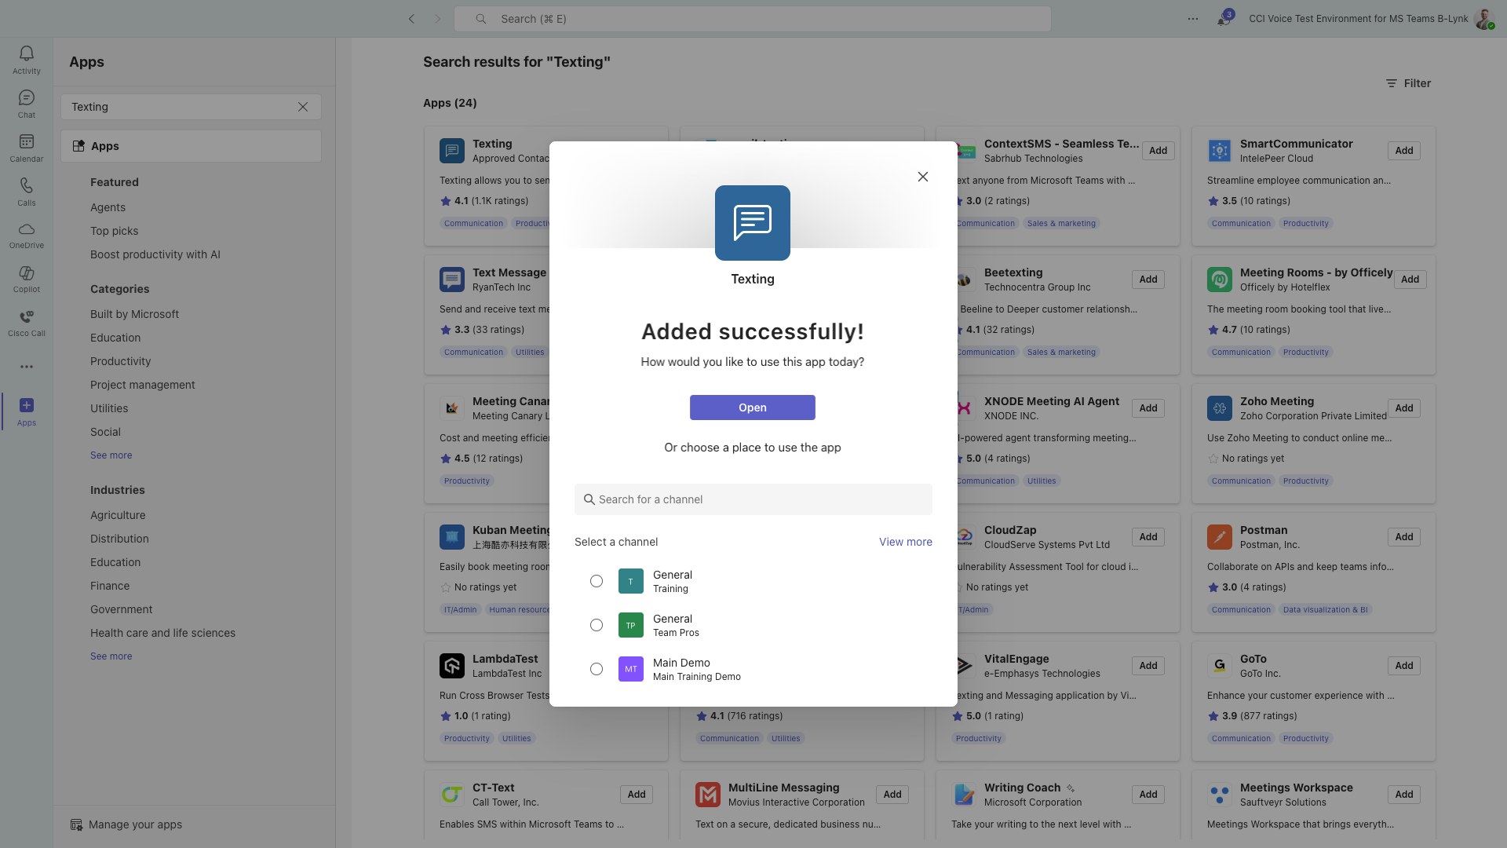1507x848 pixels.
Task: Open Manage your apps link
Action: [135, 824]
